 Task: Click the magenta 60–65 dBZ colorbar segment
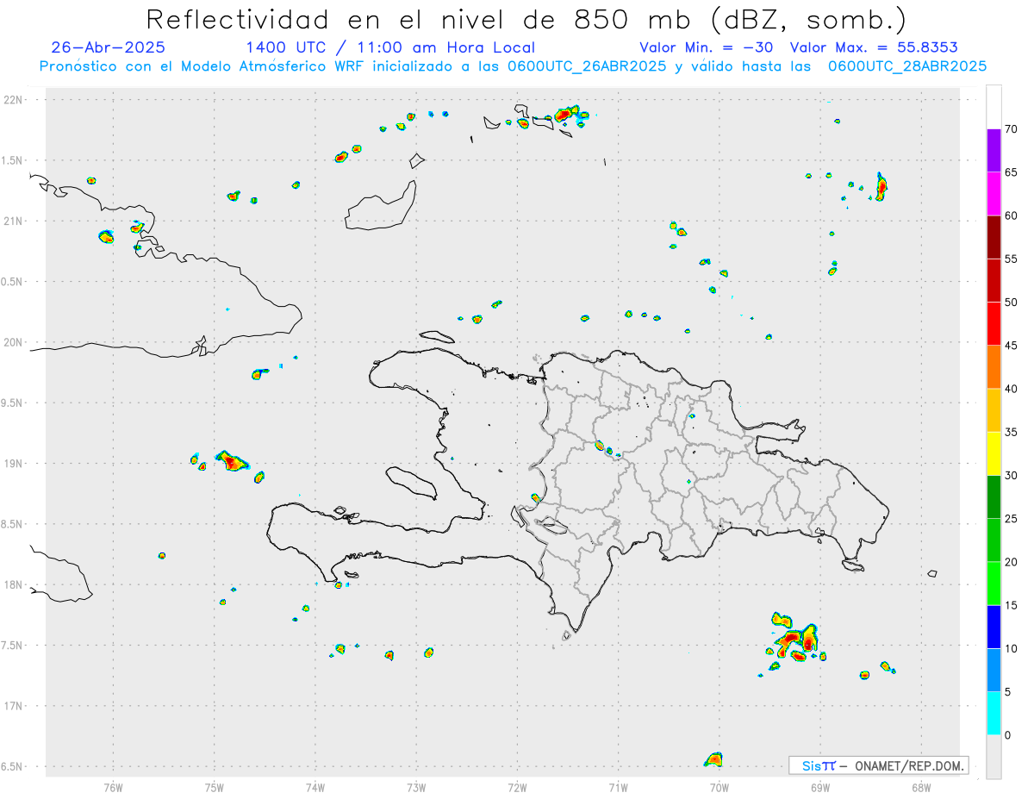pyautogui.click(x=994, y=194)
